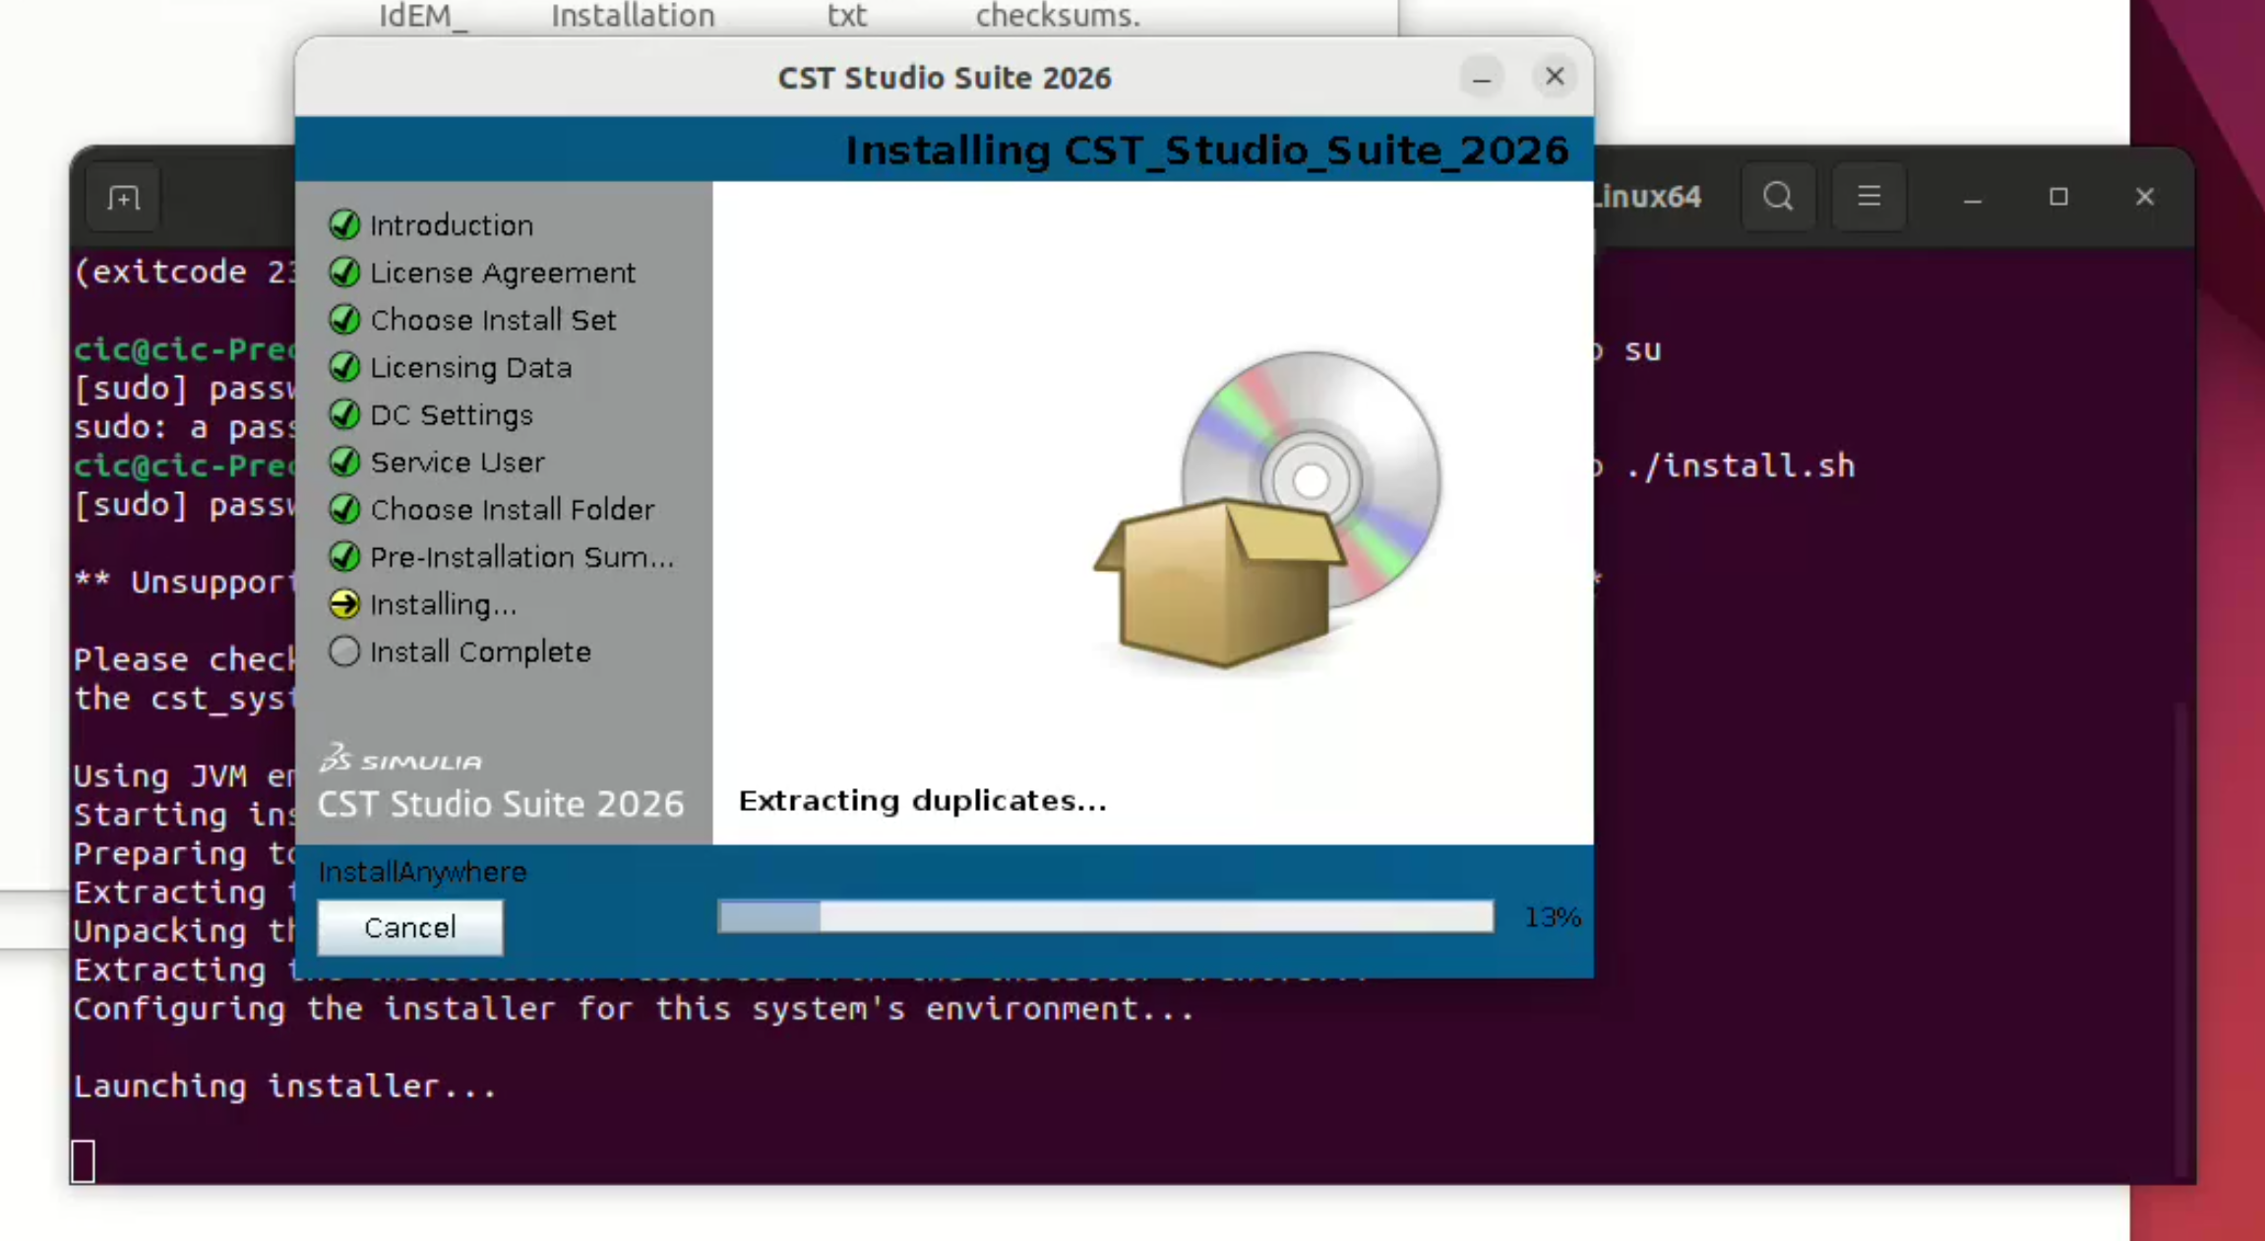Select the 'DC Settings' step label

452,414
